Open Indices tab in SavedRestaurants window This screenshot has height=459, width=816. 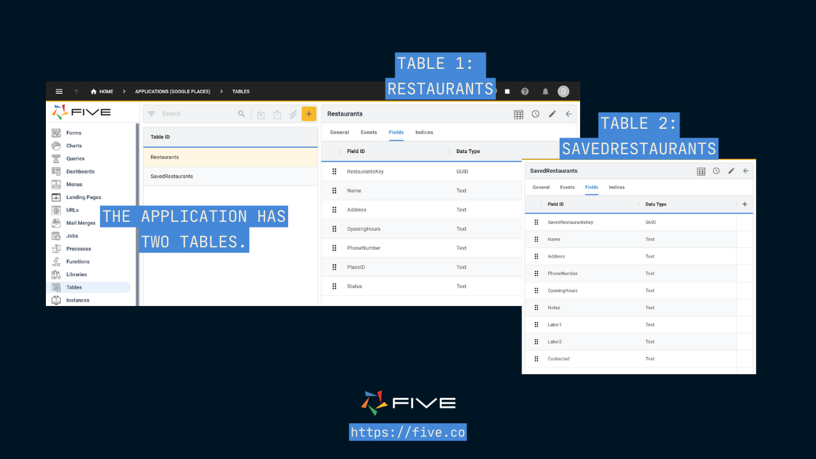[x=616, y=187]
